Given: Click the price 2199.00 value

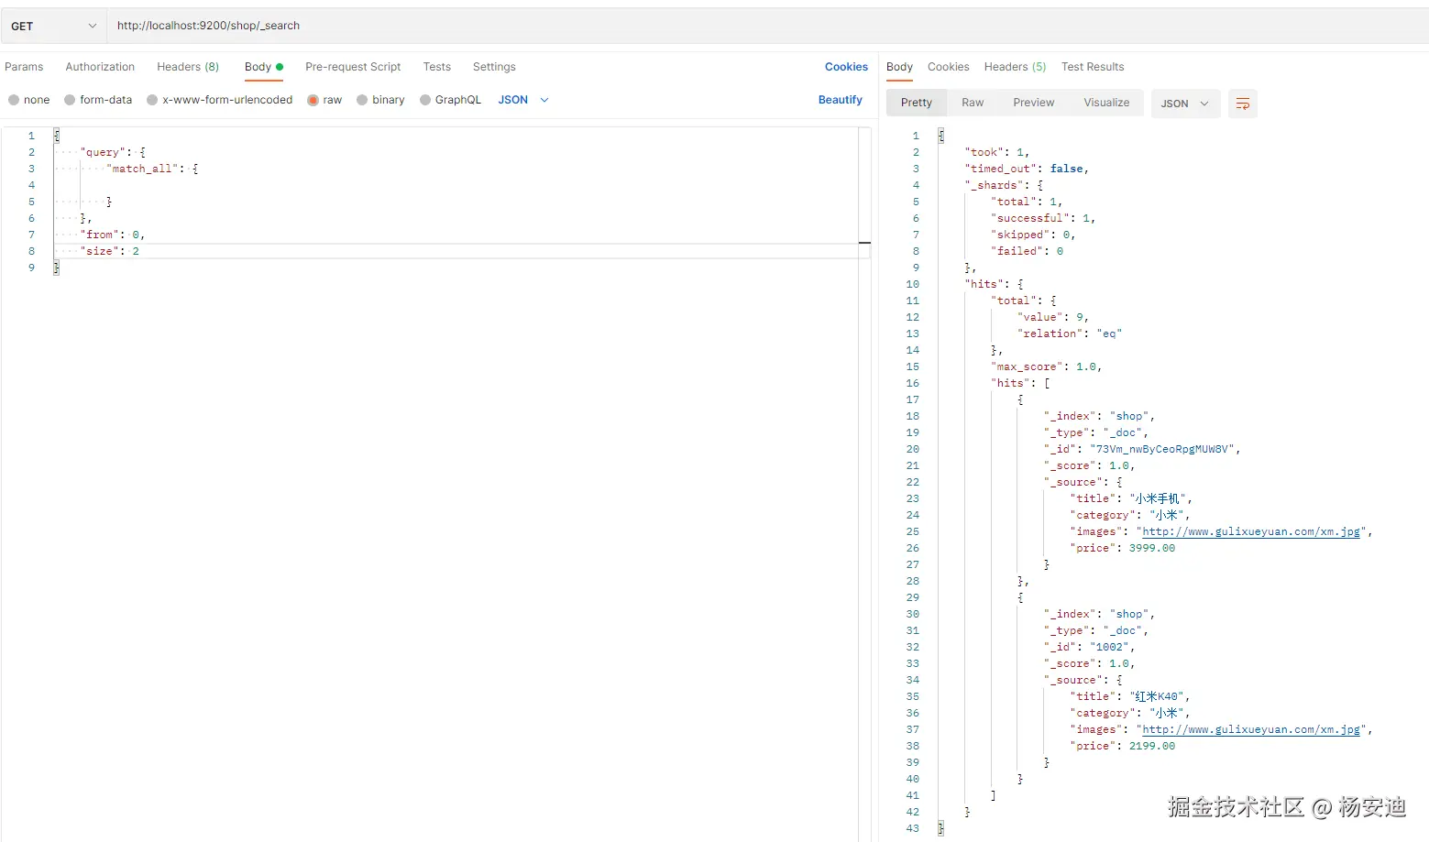Looking at the screenshot, I should [x=1152, y=746].
